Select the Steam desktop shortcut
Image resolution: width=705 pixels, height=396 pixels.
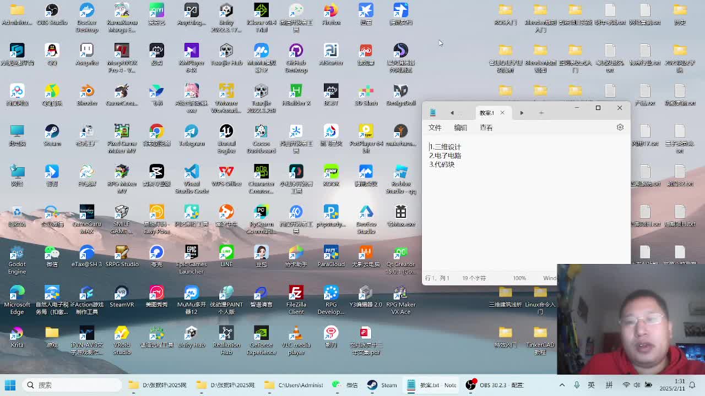pyautogui.click(x=52, y=135)
